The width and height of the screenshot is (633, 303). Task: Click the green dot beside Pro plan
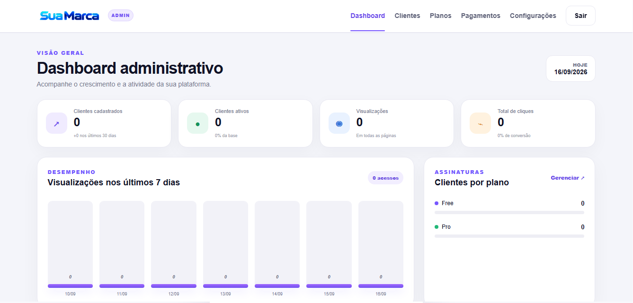coord(437,227)
